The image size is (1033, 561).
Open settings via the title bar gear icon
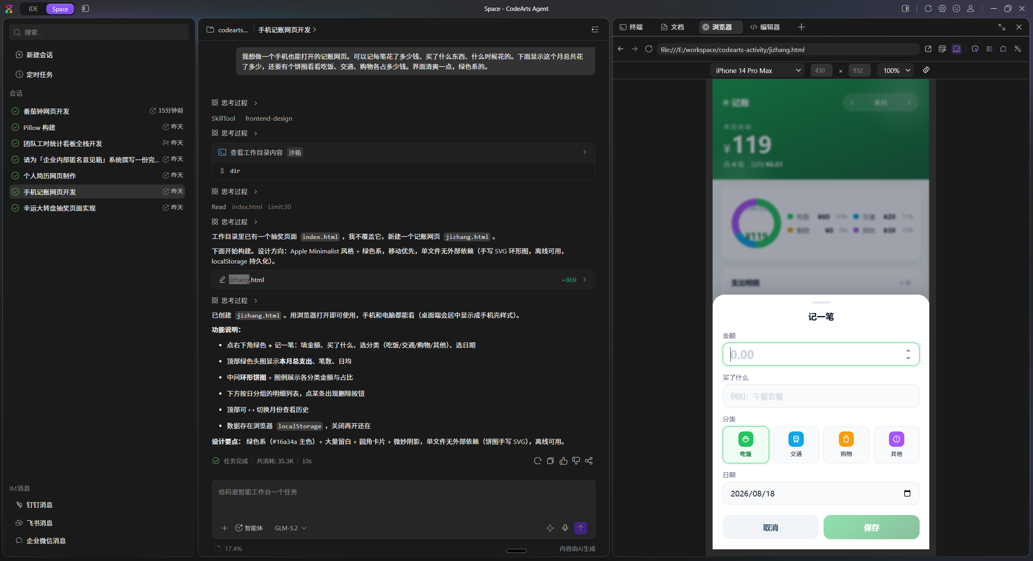(942, 8)
